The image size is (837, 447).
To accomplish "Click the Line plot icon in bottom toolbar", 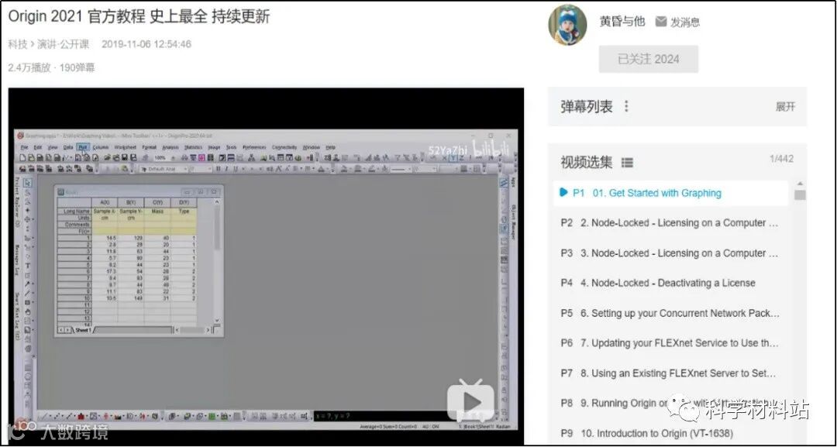I will click(x=43, y=415).
